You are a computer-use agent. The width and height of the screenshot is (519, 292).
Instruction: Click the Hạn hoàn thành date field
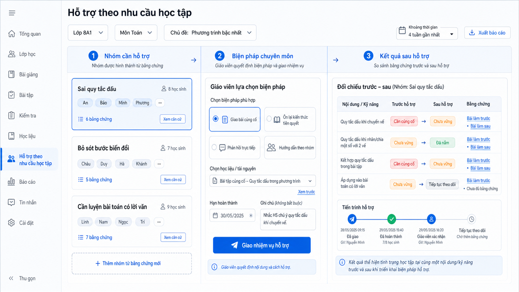tap(232, 215)
